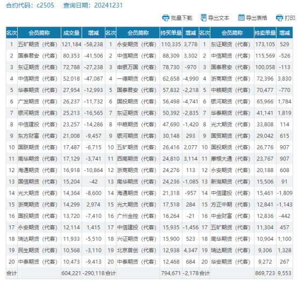This screenshot has height=284, width=298.
Task: Click total short change 9,553
Action: [285, 273]
